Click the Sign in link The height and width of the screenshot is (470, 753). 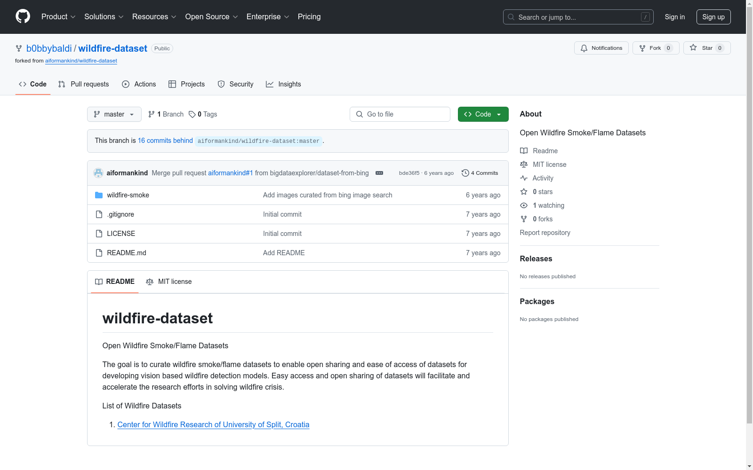click(674, 17)
